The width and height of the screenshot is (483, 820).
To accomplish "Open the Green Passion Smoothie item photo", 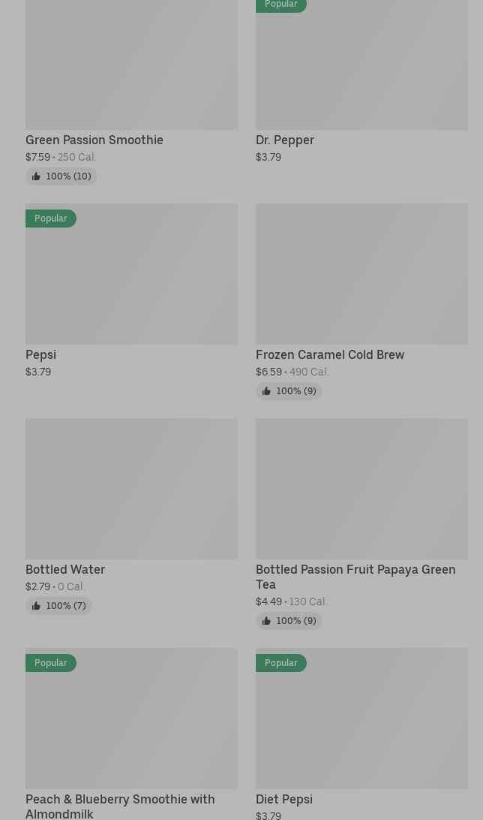I will tap(131, 65).
